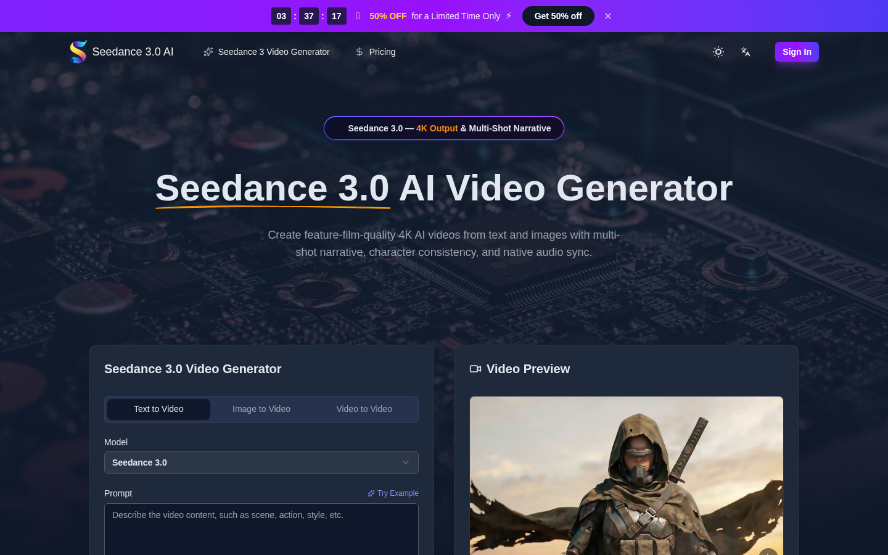The height and width of the screenshot is (555, 888).
Task: Switch to the Image to Video tab
Action: click(261, 409)
